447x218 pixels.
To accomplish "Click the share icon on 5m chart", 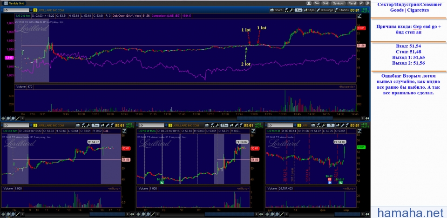I will (x=78, y=125).
